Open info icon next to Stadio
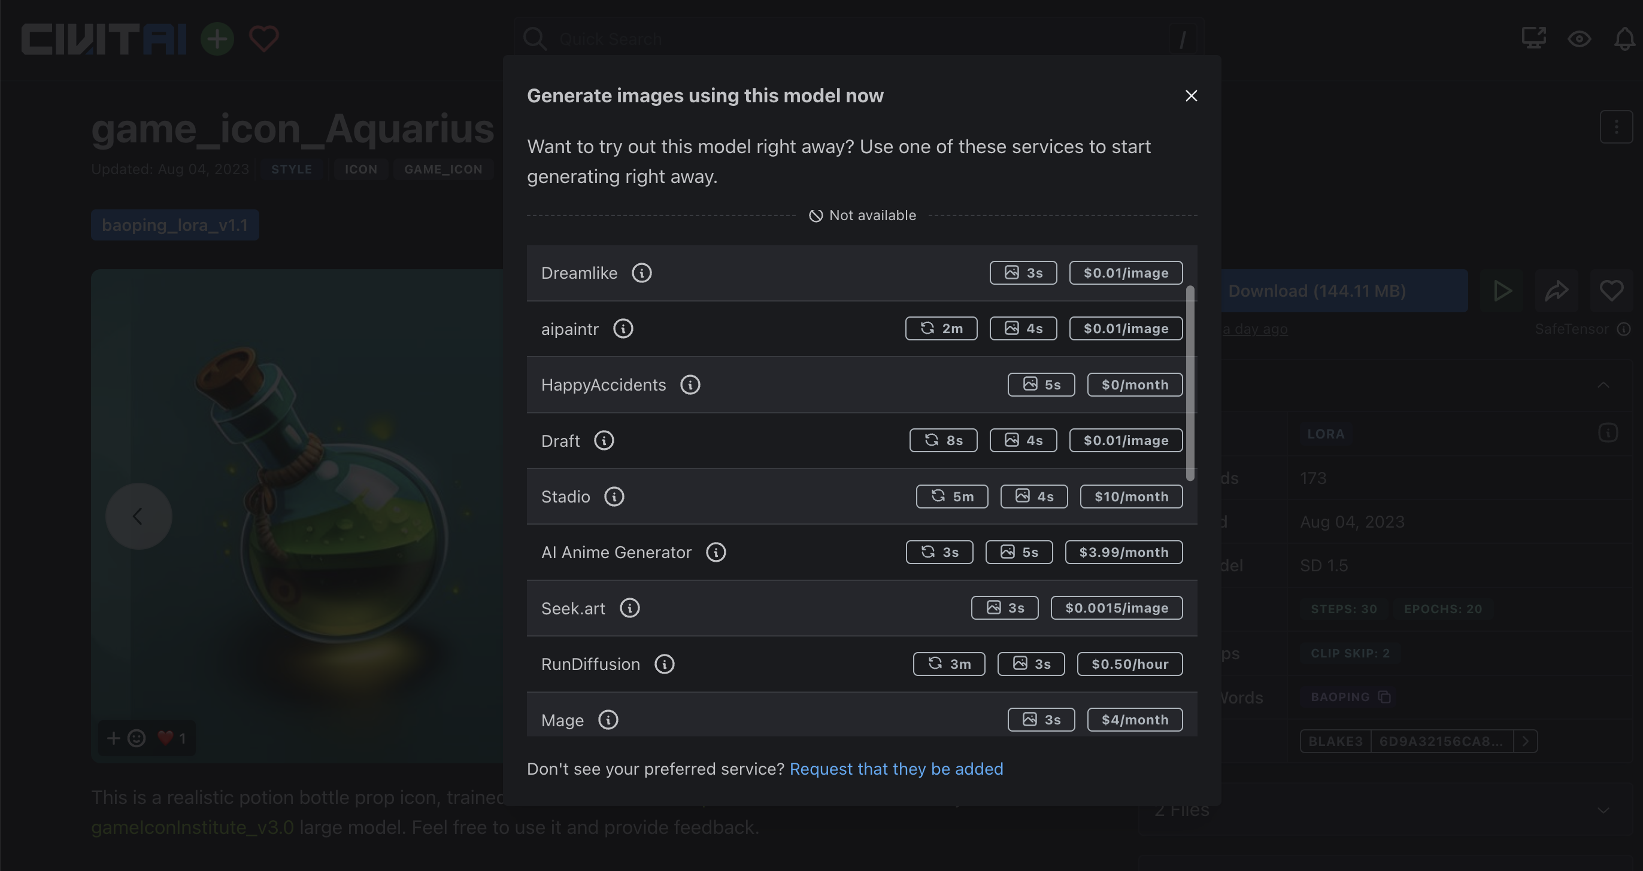 (614, 497)
